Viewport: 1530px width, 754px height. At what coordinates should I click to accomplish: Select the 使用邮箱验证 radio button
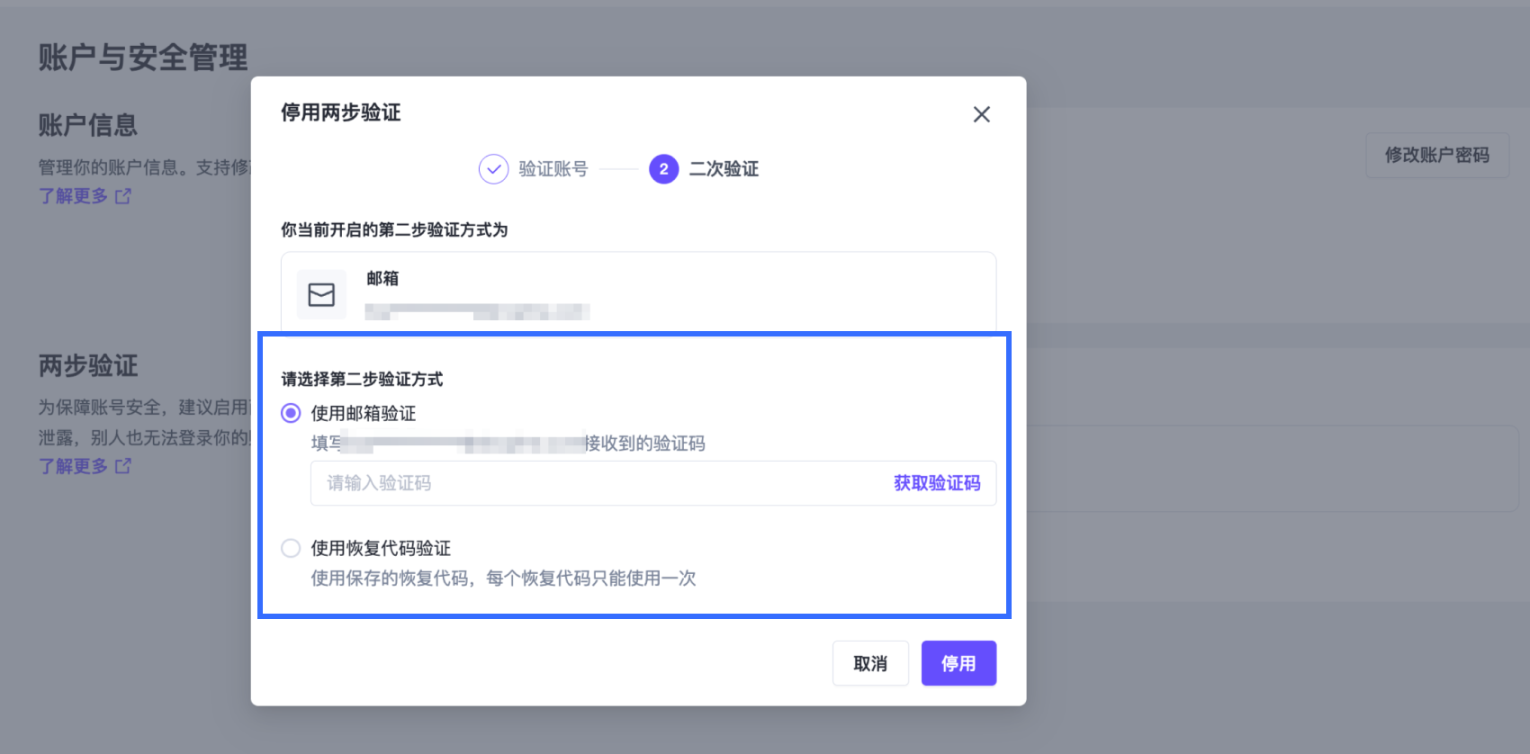291,413
